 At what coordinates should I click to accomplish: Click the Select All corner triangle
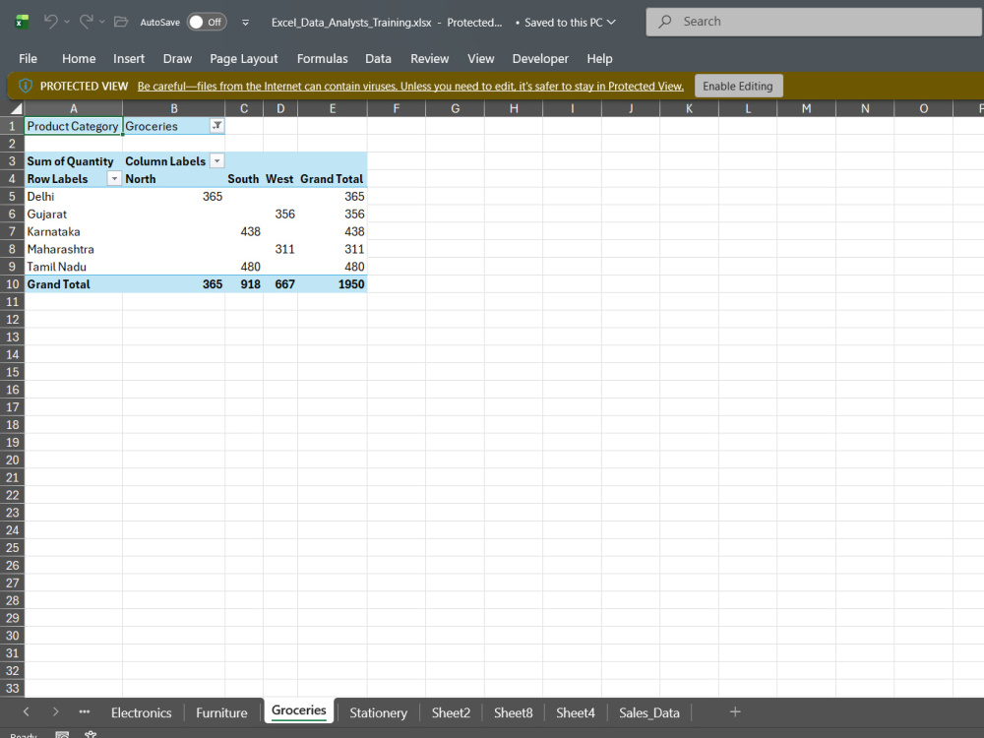(16, 108)
